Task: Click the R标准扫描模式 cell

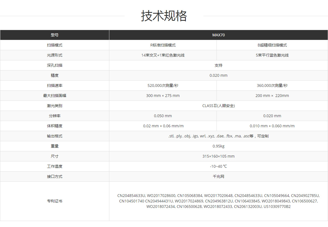Action: pos(163,45)
